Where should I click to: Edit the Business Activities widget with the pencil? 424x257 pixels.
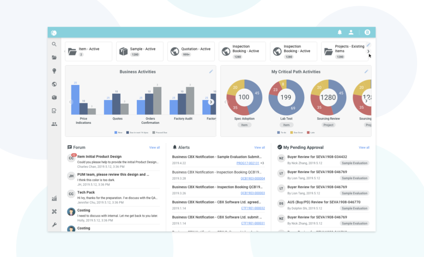211,71
